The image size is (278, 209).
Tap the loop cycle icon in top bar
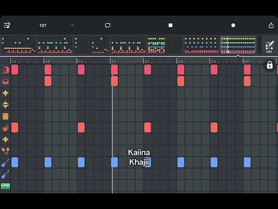(108, 26)
